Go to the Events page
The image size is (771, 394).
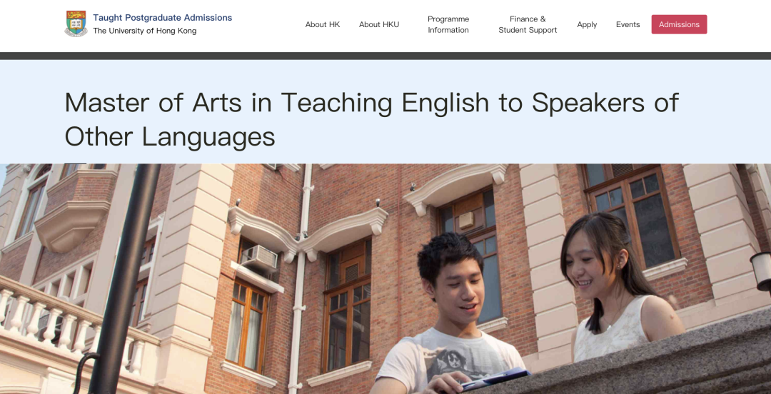click(628, 25)
